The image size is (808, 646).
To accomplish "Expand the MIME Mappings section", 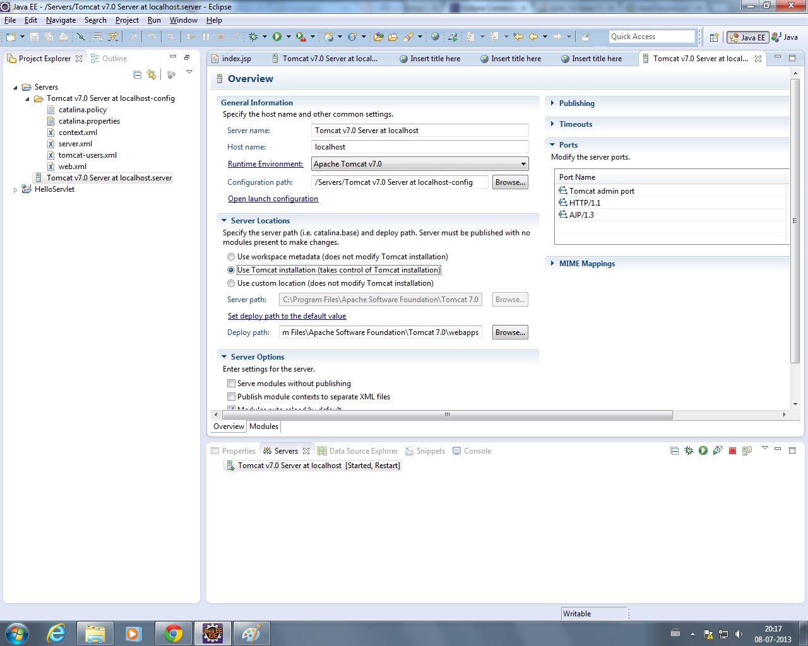I will pos(552,264).
